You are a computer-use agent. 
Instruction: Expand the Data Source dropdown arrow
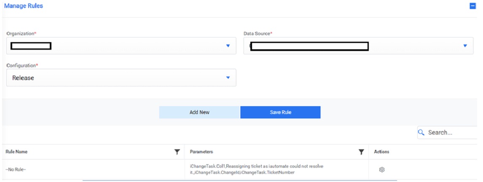pyautogui.click(x=465, y=45)
